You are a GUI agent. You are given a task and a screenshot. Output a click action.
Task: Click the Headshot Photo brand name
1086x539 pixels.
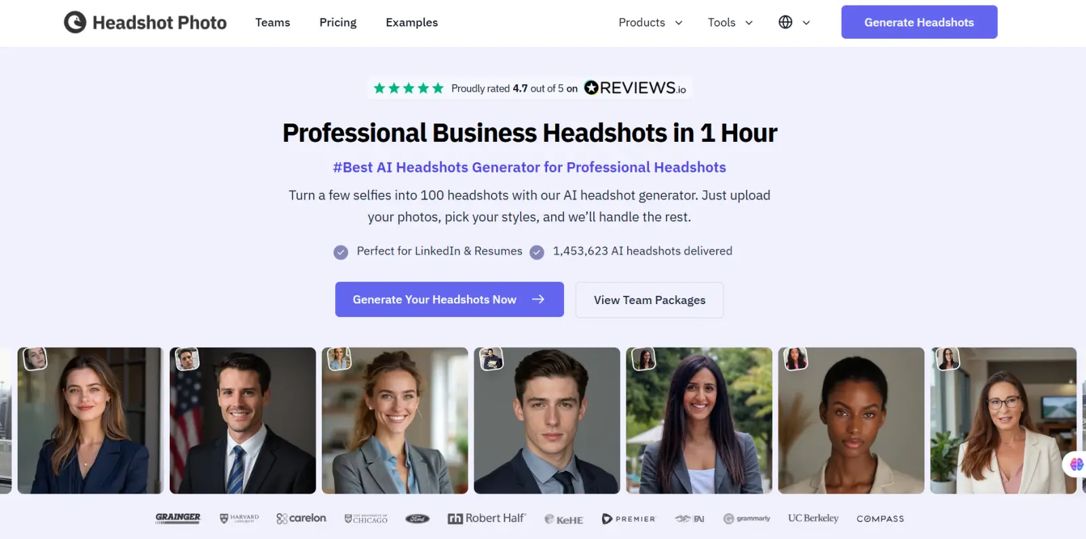point(160,22)
